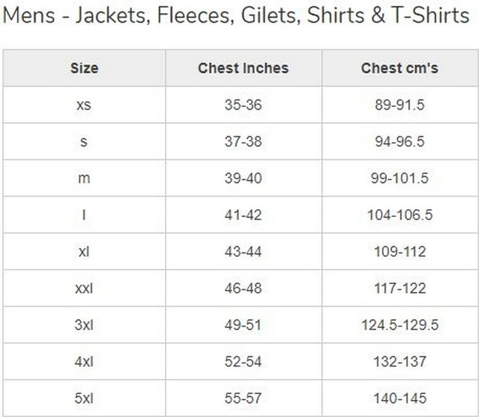Click the 94-96.5 chest cm value
This screenshot has width=479, height=417.
pos(399,141)
